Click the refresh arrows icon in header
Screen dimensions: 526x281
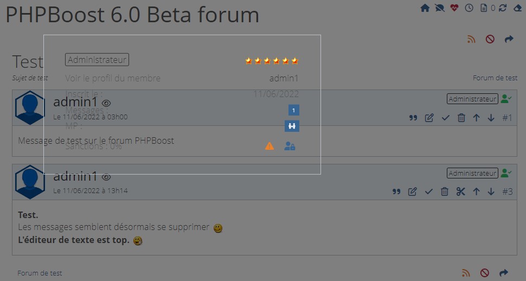click(503, 8)
